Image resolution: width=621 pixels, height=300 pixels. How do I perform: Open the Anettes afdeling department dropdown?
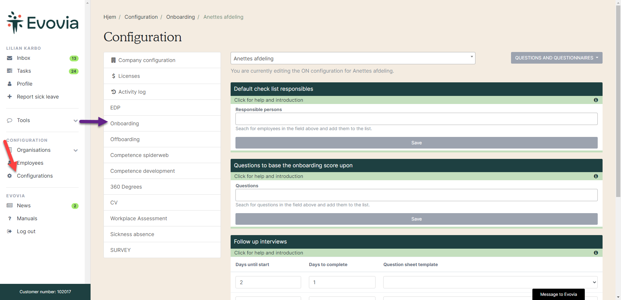tap(353, 58)
